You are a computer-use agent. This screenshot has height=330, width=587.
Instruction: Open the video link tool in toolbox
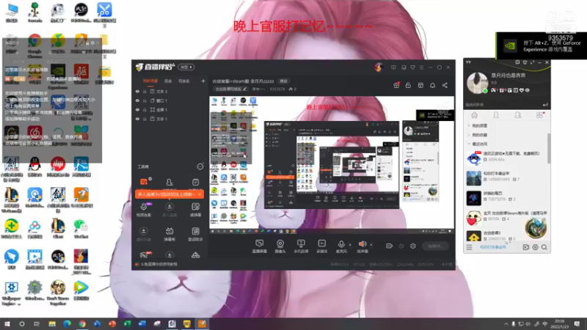(x=144, y=209)
